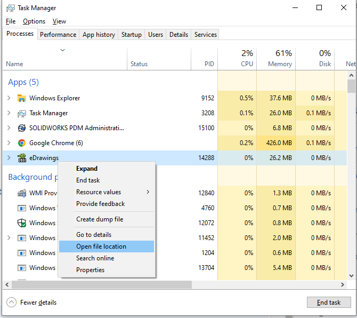Switch to the Startup tab

click(x=132, y=35)
